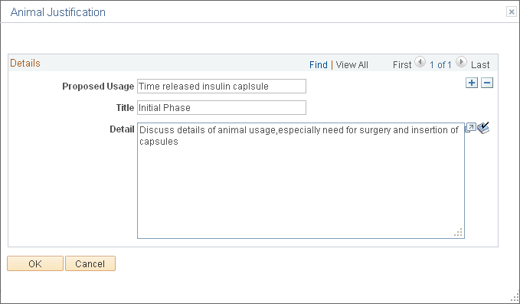This screenshot has height=304, width=520.
Task: Click the OK button
Action: (35, 263)
